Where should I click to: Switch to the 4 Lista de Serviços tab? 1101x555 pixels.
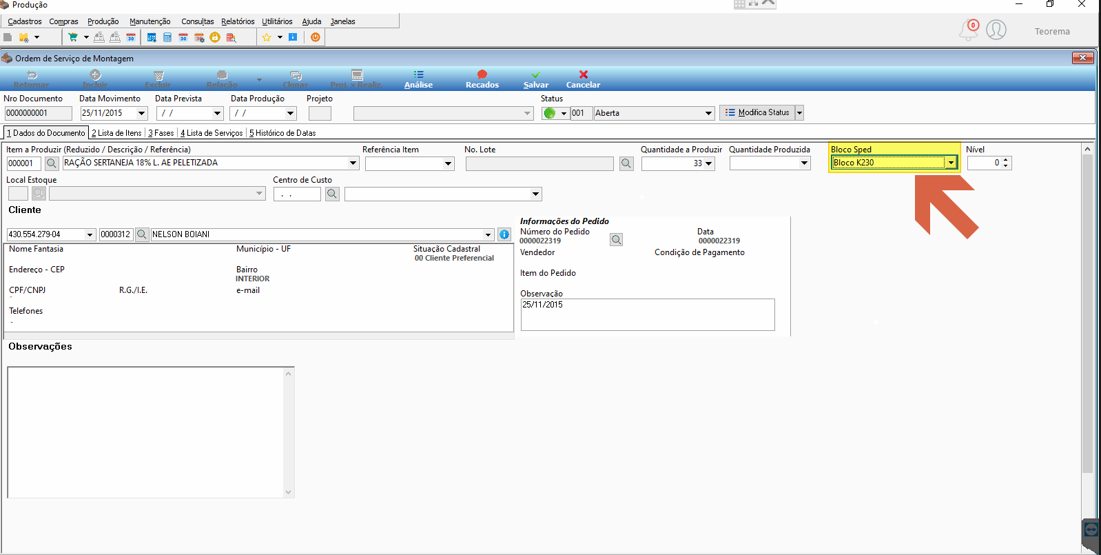212,133
